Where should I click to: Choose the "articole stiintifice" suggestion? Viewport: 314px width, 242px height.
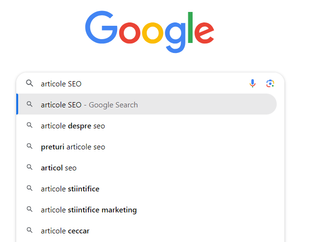pyautogui.click(x=70, y=189)
